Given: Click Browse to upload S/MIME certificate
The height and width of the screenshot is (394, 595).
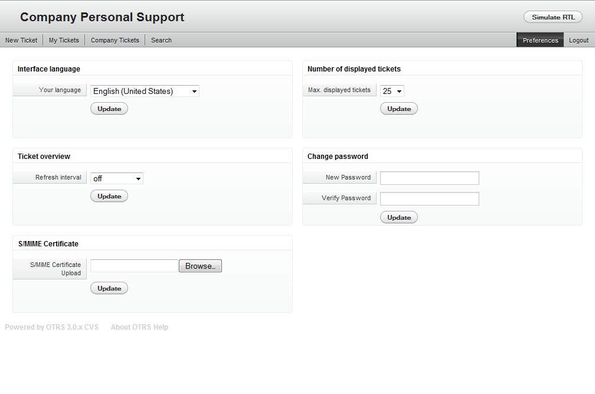Looking at the screenshot, I should 200,266.
